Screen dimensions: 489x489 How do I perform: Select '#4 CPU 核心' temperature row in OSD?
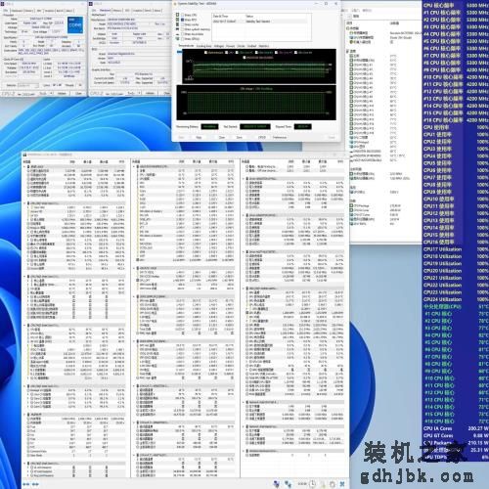(x=456, y=335)
